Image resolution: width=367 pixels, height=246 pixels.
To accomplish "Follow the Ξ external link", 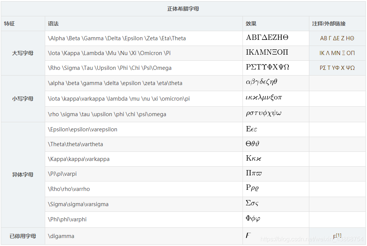I will (x=343, y=53).
